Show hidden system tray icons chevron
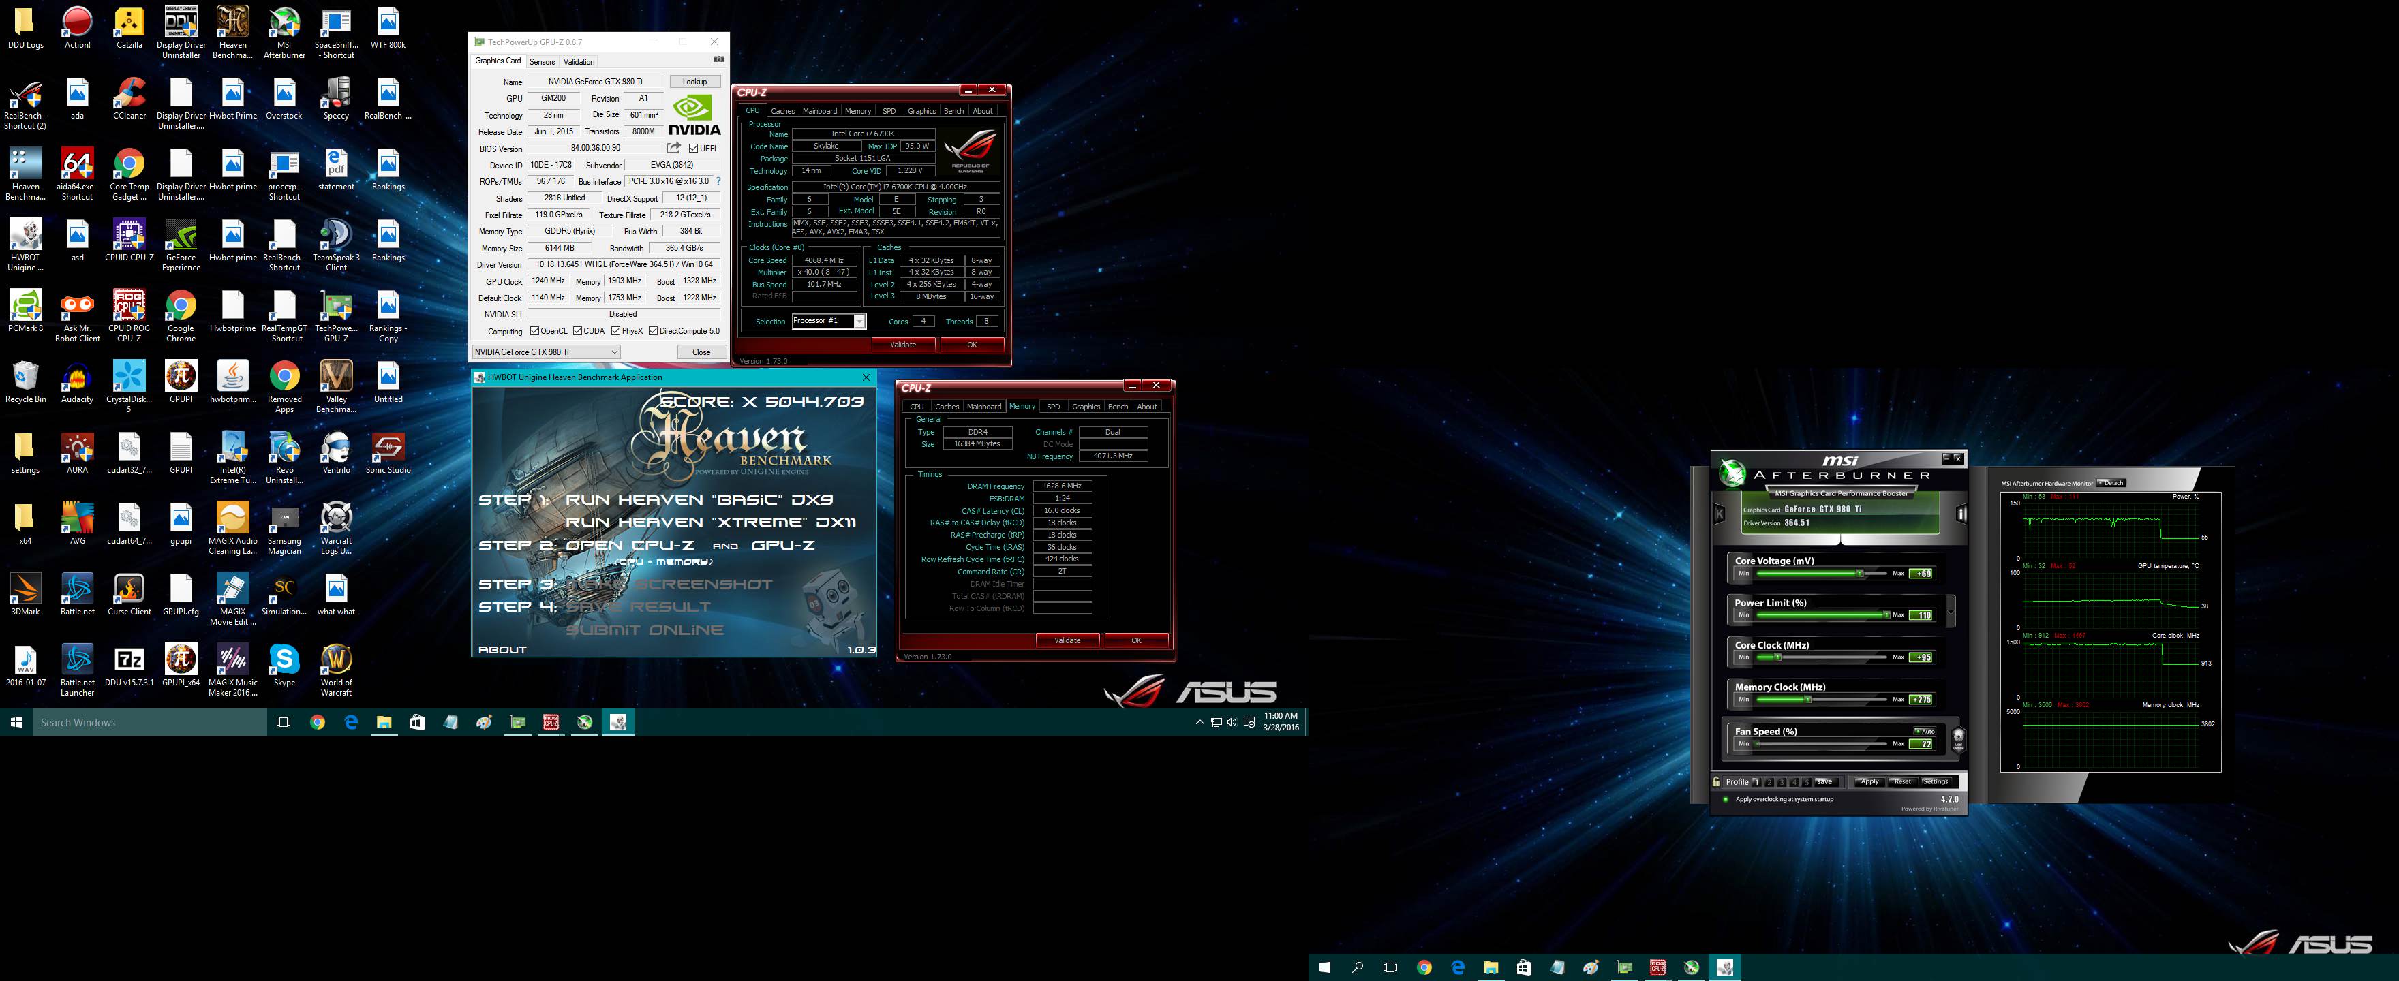2399x981 pixels. [x=1199, y=722]
